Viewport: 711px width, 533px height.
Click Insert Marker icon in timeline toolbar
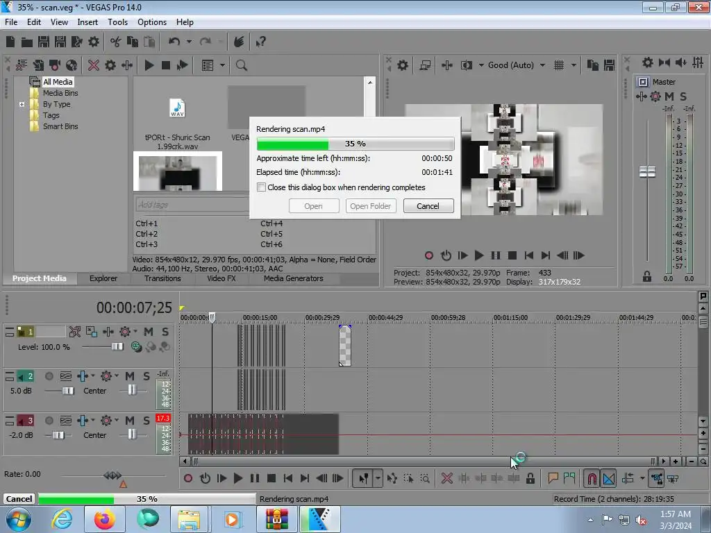click(553, 478)
